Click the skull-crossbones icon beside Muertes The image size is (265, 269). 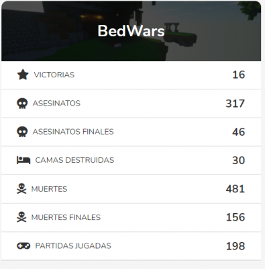pos(21,189)
